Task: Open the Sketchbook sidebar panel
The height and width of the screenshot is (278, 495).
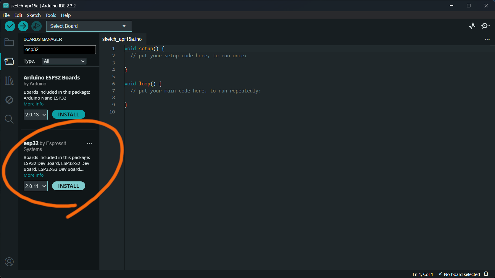Action: pos(9,42)
